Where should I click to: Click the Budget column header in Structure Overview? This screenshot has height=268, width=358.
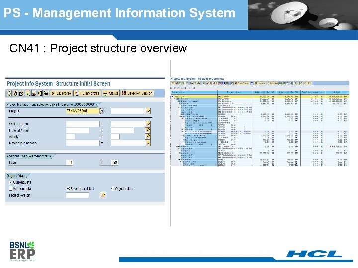(x=337, y=92)
